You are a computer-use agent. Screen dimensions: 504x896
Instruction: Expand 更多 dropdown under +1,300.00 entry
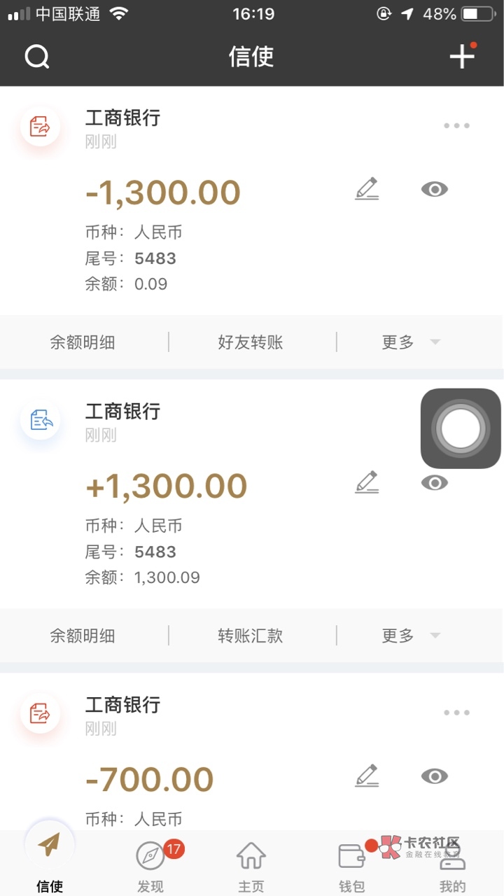410,636
